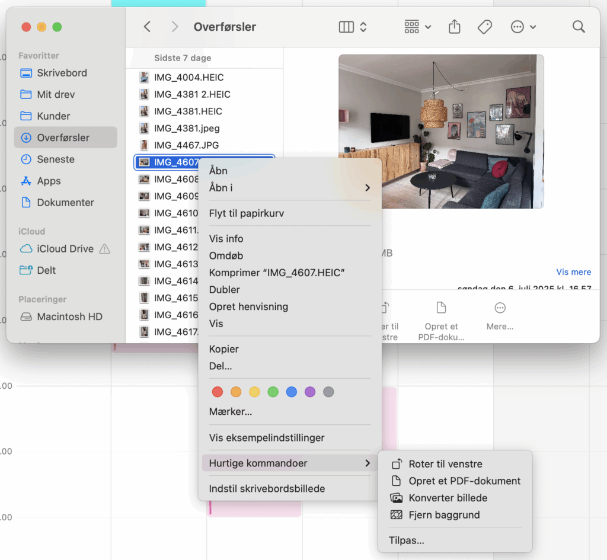This screenshot has height=560, width=607.
Task: Select Fjern baggrund from submenu
Action: [x=444, y=515]
